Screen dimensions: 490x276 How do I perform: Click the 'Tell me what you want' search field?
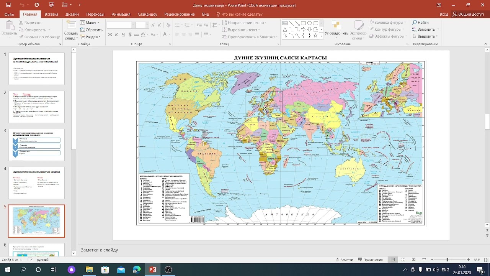point(239,14)
